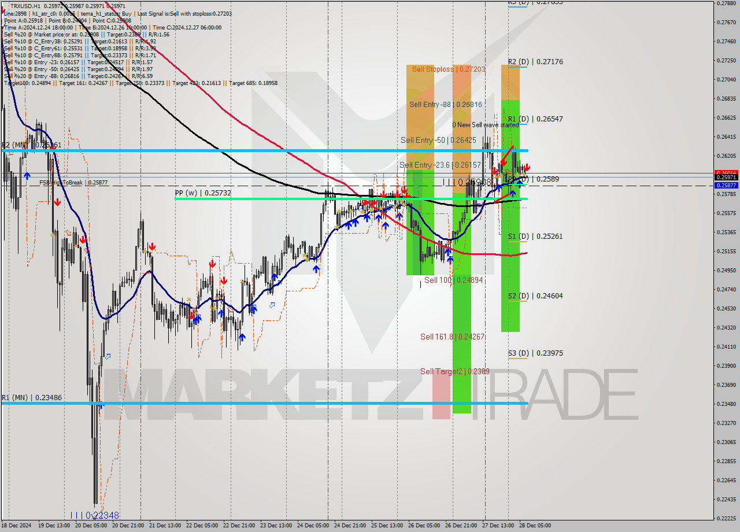The image size is (740, 532).
Task: Click the 'R2 (D) | 0.27176' pivot label
Action: coord(535,61)
